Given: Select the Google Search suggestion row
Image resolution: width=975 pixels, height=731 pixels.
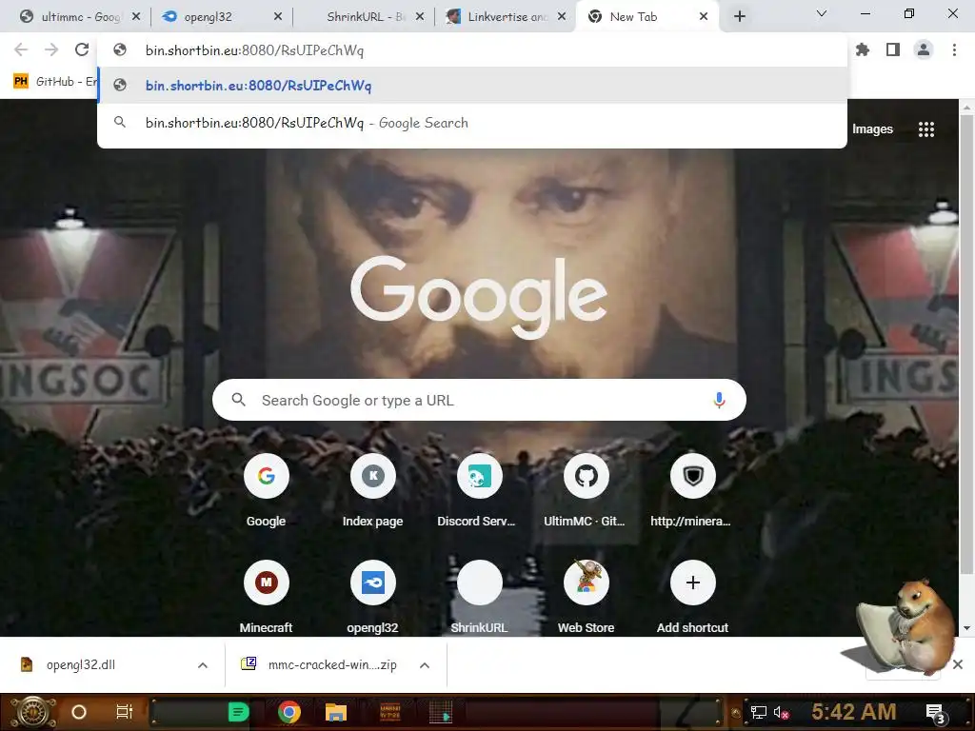Looking at the screenshot, I should click(472, 123).
